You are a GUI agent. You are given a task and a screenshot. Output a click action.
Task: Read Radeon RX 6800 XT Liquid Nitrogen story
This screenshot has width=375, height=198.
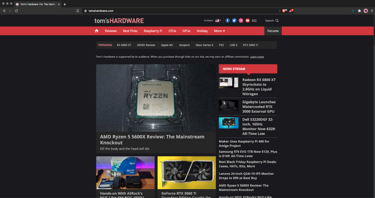click(x=259, y=87)
